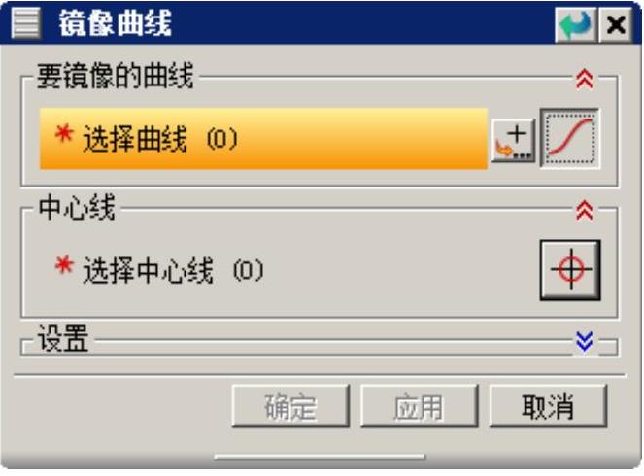Click the 应用 button
The image size is (644, 476).
[420, 406]
